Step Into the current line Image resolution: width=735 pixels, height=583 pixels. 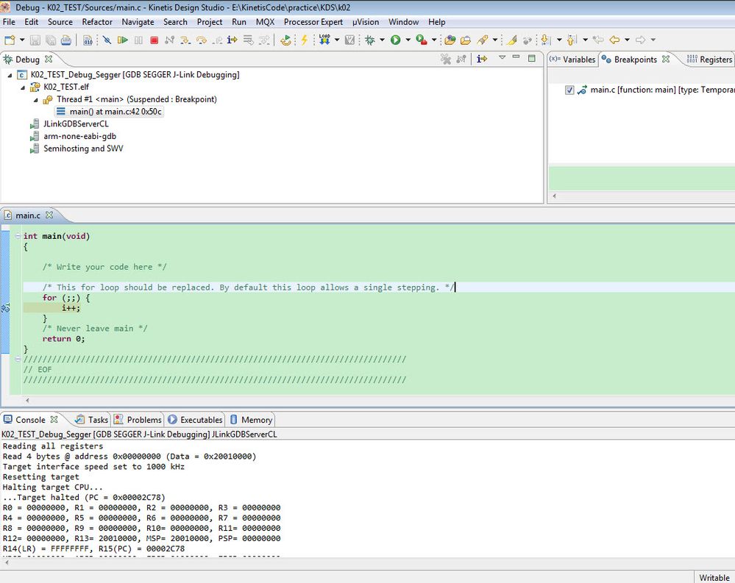(185, 40)
